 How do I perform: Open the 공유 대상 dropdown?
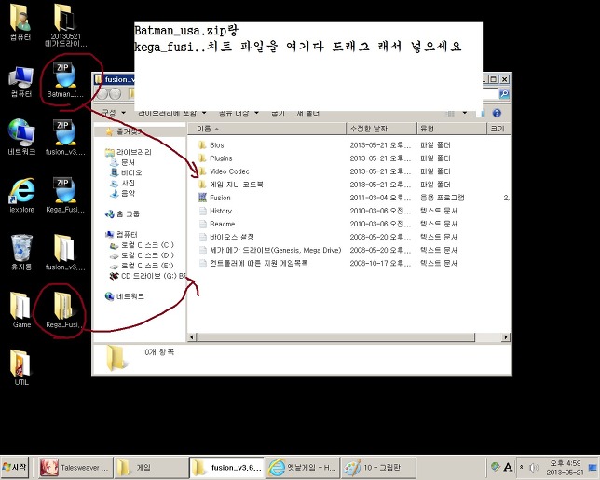click(x=239, y=113)
